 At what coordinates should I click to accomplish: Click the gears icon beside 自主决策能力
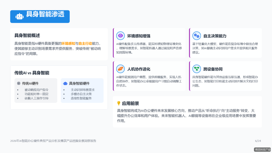coord(196,36)
